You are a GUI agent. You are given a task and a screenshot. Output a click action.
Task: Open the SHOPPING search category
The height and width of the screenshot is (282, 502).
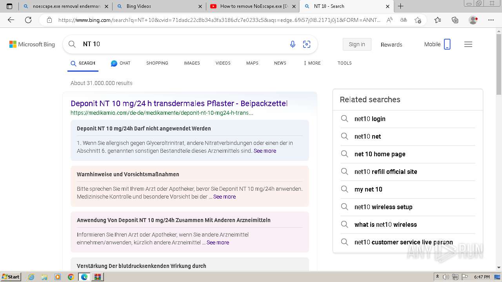tap(157, 63)
